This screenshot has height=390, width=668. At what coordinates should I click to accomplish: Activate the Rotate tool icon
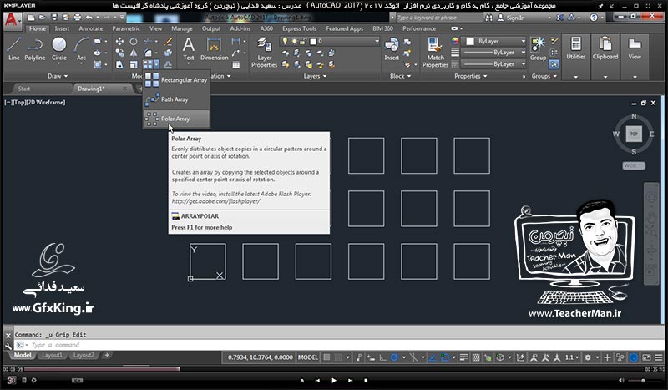tap(134, 42)
